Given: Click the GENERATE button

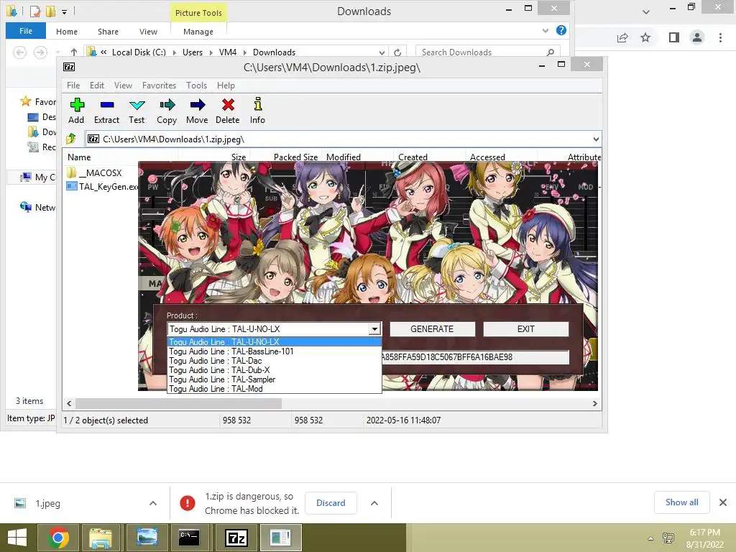Looking at the screenshot, I should pyautogui.click(x=432, y=329).
